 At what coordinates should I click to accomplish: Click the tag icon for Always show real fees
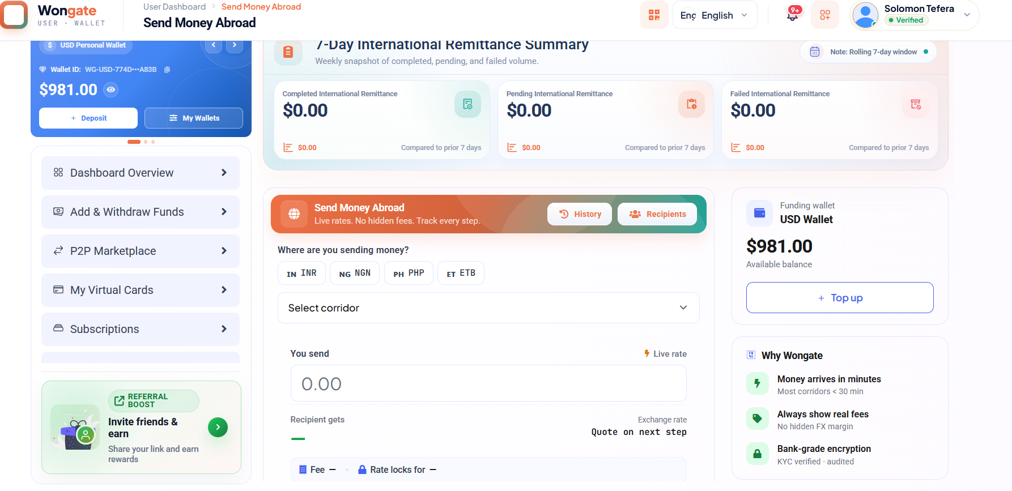(758, 419)
